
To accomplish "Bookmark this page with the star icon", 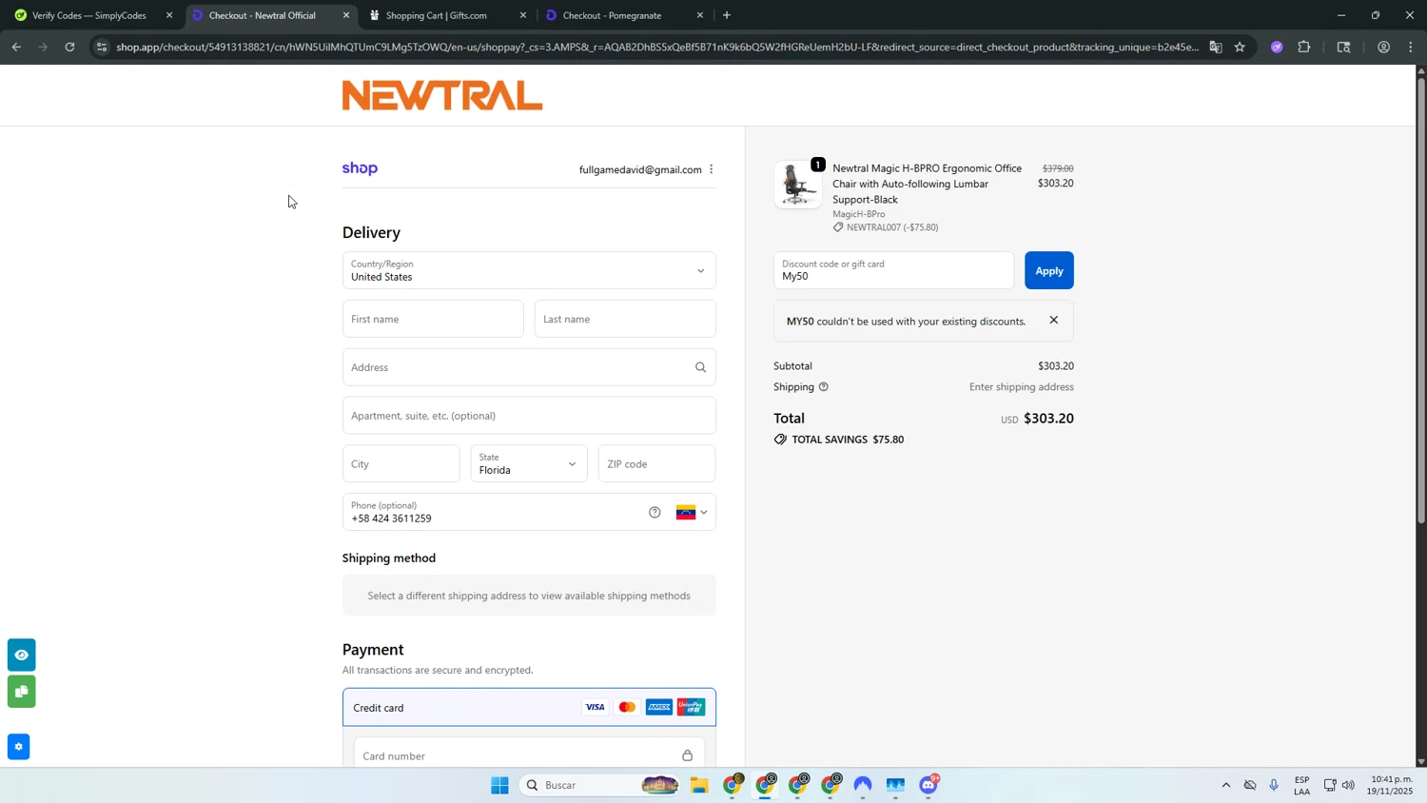I will pyautogui.click(x=1239, y=47).
